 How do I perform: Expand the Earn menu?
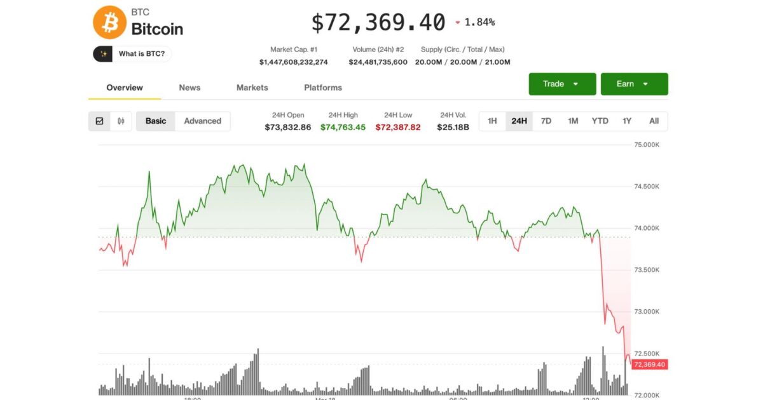635,83
